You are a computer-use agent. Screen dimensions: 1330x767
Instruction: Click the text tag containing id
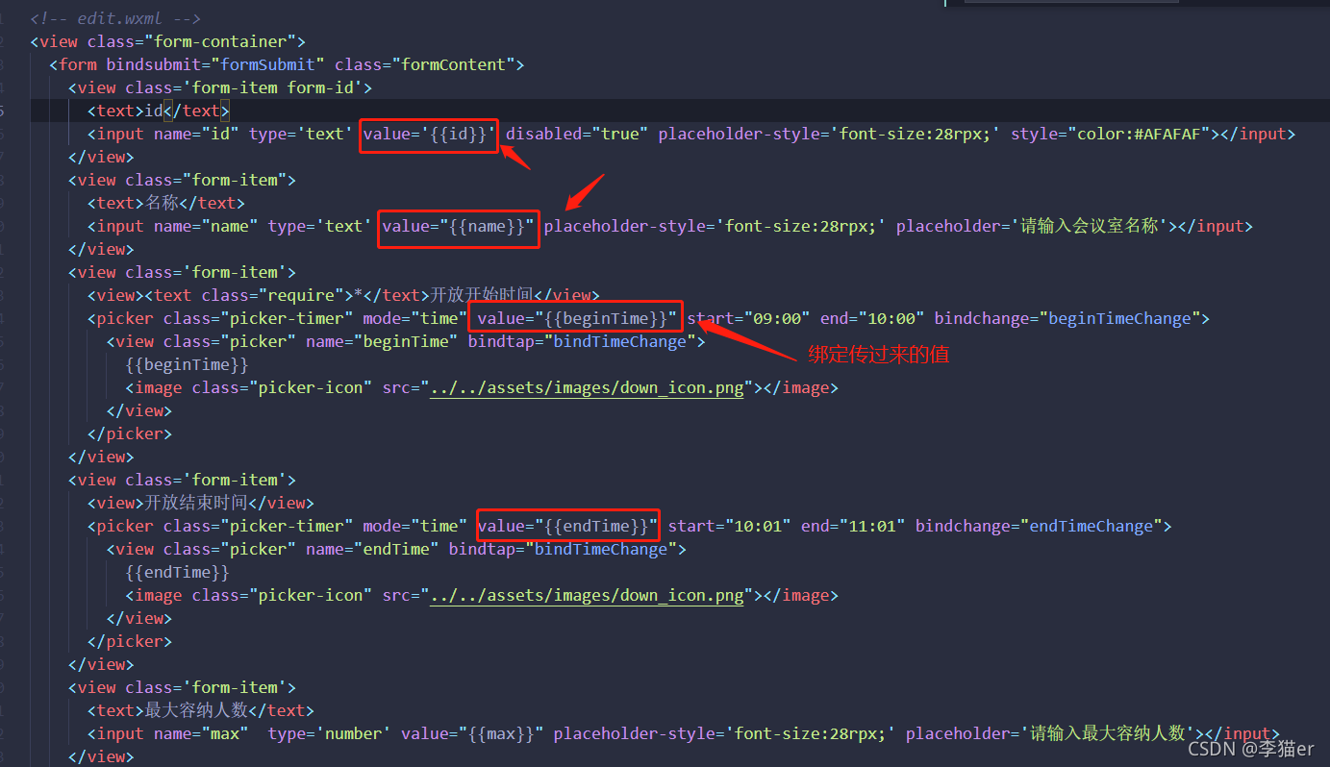tap(159, 111)
